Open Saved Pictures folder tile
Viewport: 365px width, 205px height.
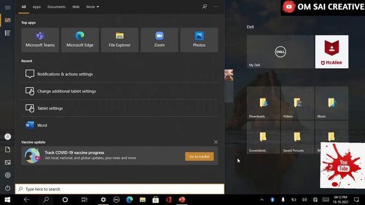point(298,137)
